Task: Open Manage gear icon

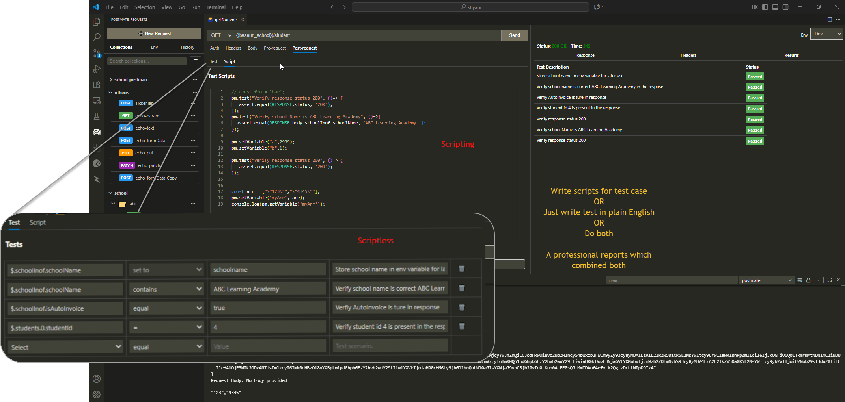Action: pyautogui.click(x=97, y=395)
